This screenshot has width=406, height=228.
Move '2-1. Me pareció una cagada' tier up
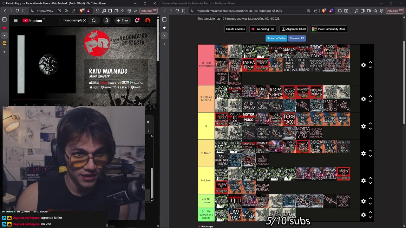coord(370,212)
